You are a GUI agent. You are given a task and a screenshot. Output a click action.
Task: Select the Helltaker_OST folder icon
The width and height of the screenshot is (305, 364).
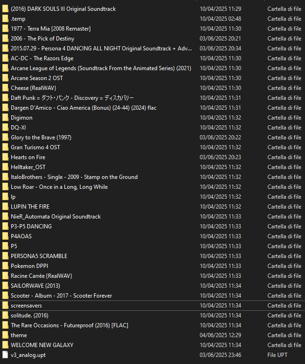click(5, 167)
